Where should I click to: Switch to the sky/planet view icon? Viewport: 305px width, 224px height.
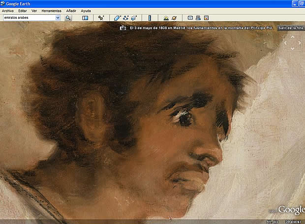pyautogui.click(x=174, y=18)
